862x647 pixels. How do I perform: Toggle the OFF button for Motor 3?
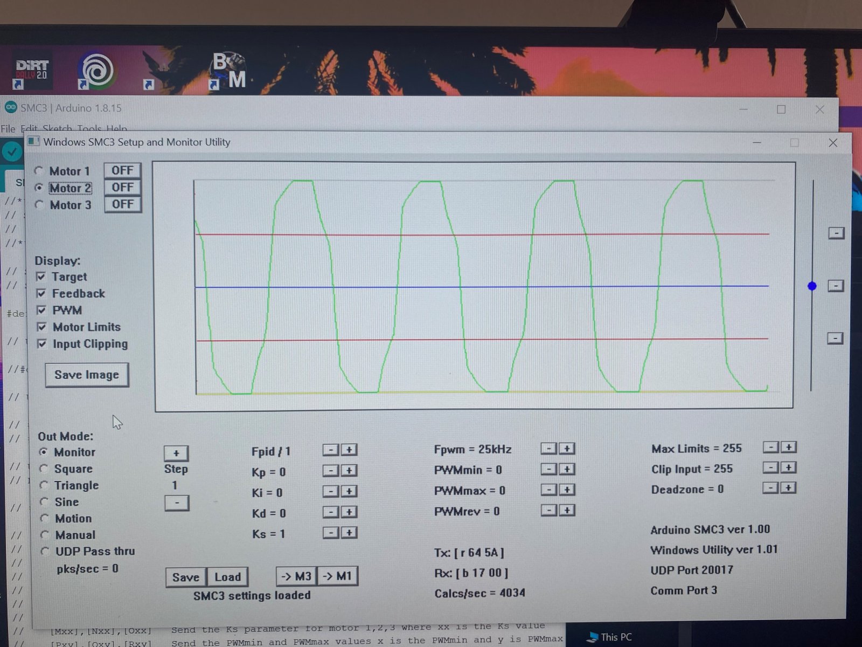click(122, 204)
